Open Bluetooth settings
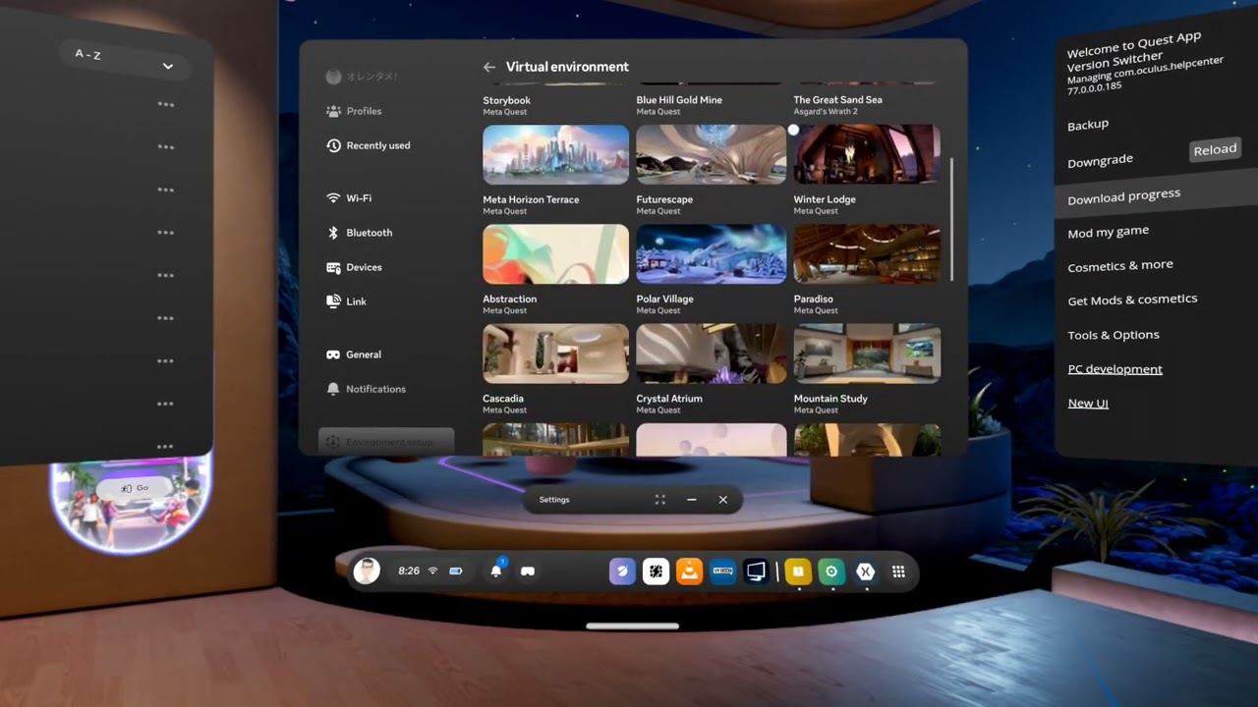 (x=360, y=233)
